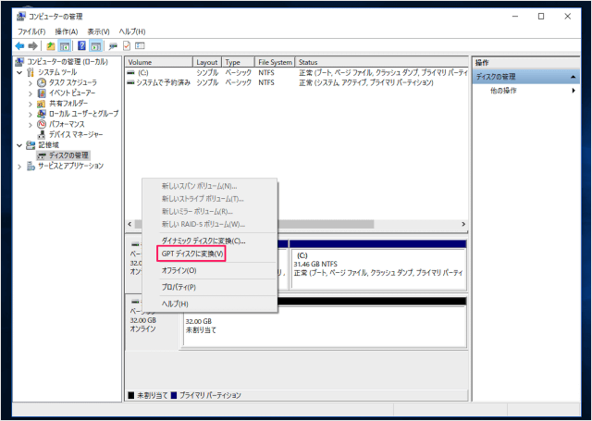Expand the ローカル ユーザーとグループ node
Image resolution: width=592 pixels, height=421 pixels.
tap(31, 114)
